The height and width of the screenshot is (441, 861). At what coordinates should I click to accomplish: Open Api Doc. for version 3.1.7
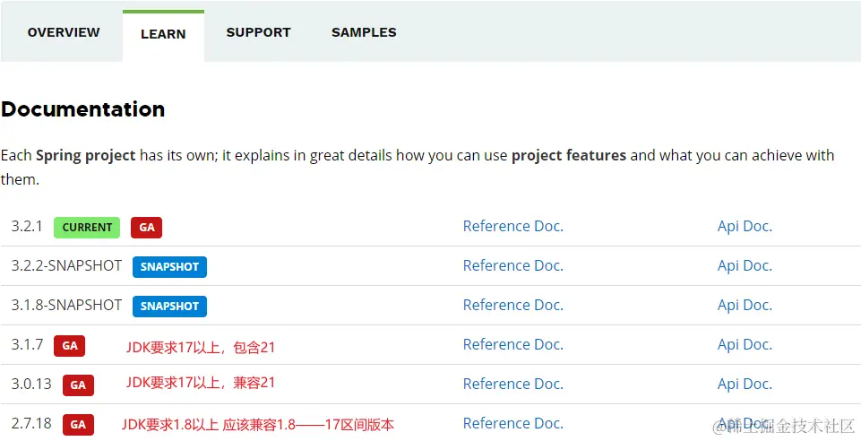pos(745,344)
